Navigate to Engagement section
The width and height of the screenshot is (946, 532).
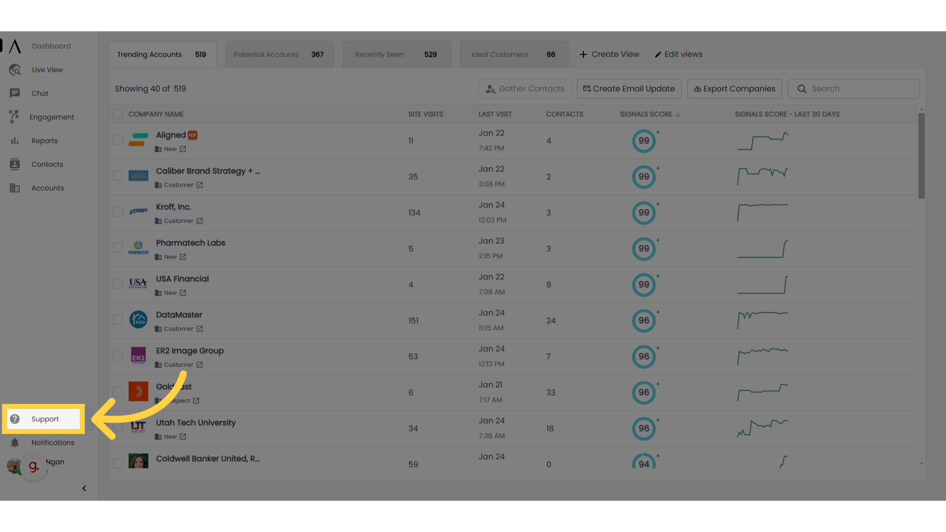(x=52, y=117)
